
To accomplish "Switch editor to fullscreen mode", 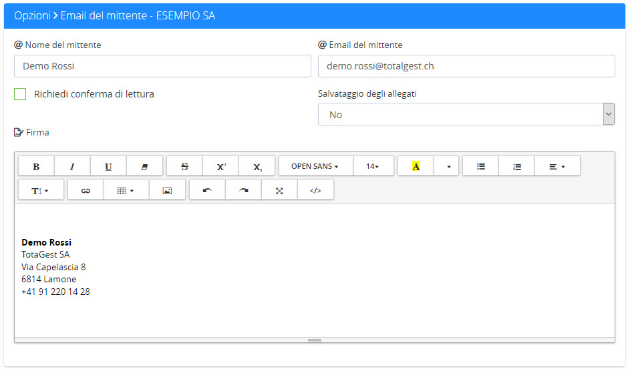I will point(279,190).
